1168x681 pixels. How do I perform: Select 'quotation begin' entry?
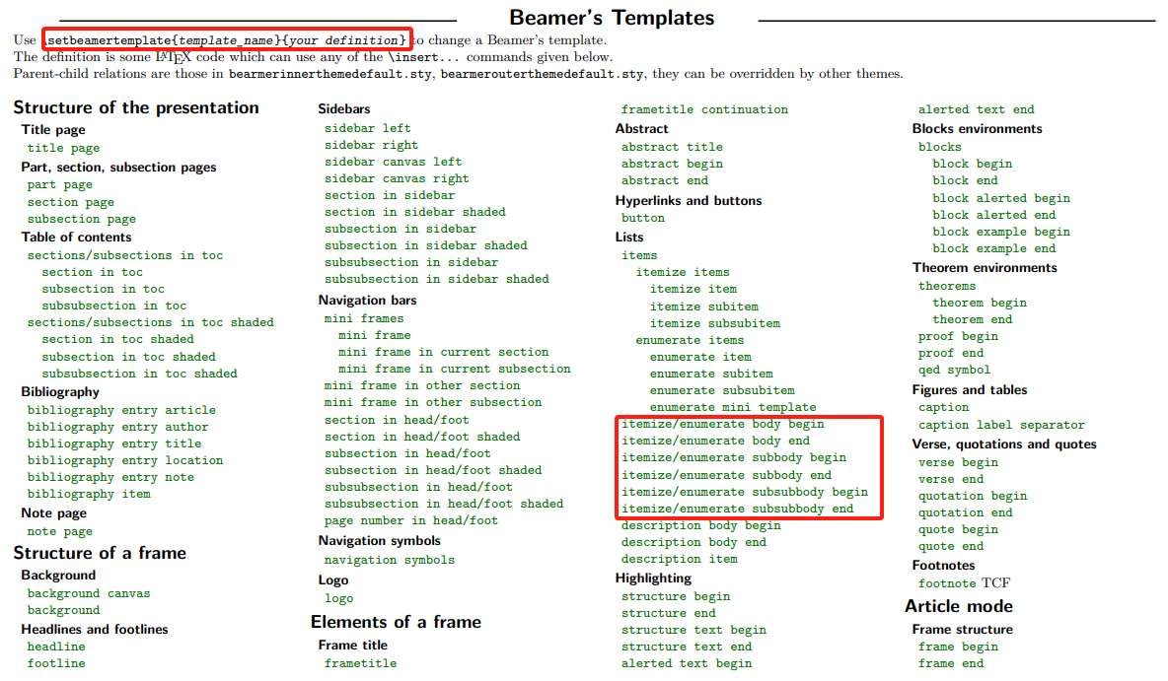coord(972,496)
